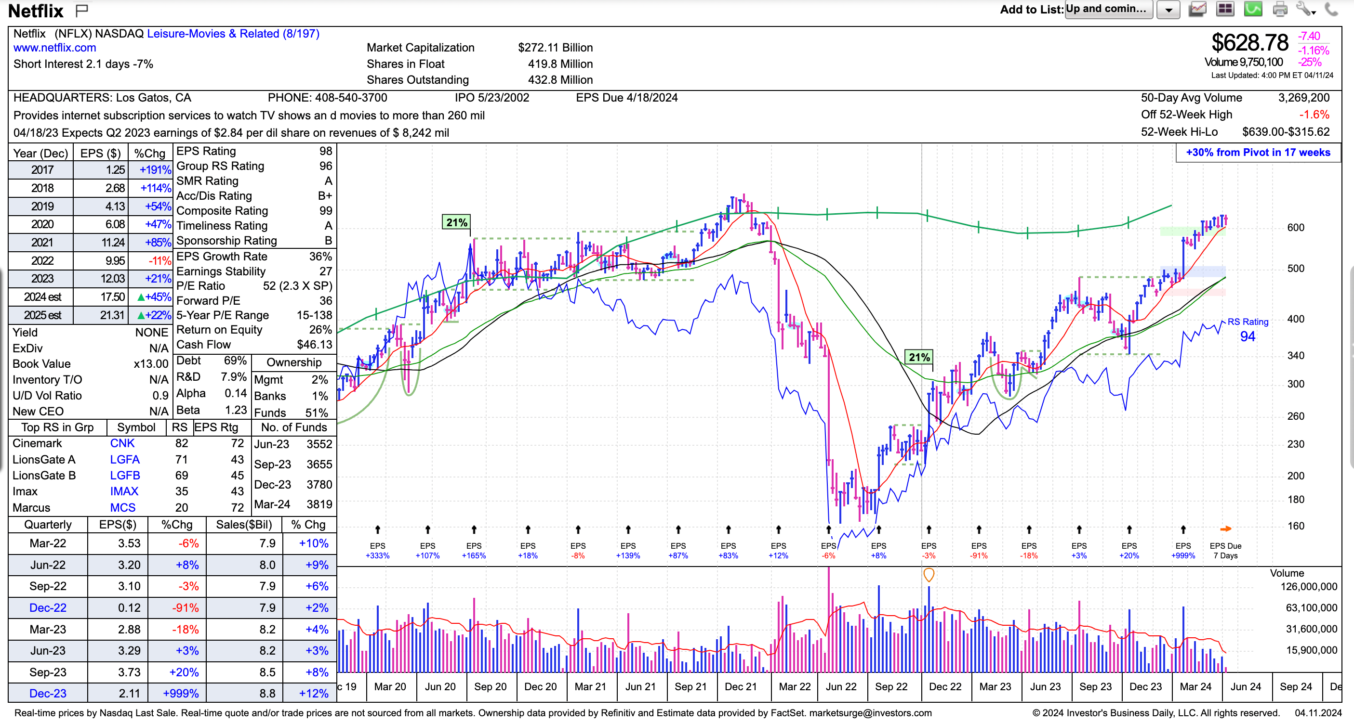Viewport: 1354px width, 722px height.
Task: Open the LGFA symbol link
Action: pos(125,460)
